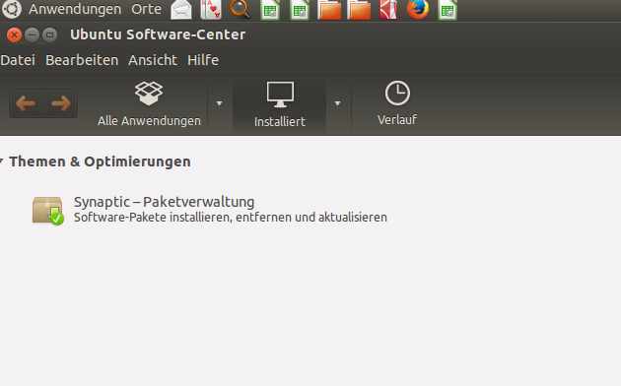Screen dimensions: 621x386
Task: Maximize the Ubuntu Software-Center window
Action: tap(50, 35)
